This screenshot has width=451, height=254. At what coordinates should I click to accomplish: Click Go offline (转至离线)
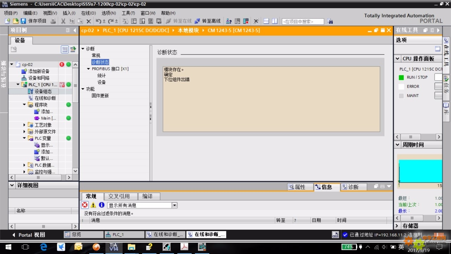(208, 21)
